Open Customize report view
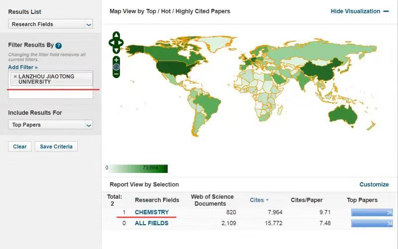Viewport: 398px width, 249px height. (x=374, y=184)
